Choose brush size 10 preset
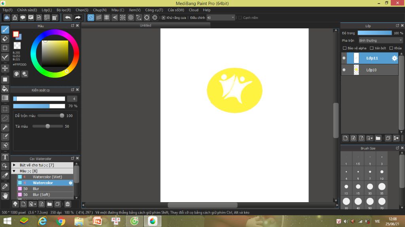The image size is (405, 227). pos(382,173)
